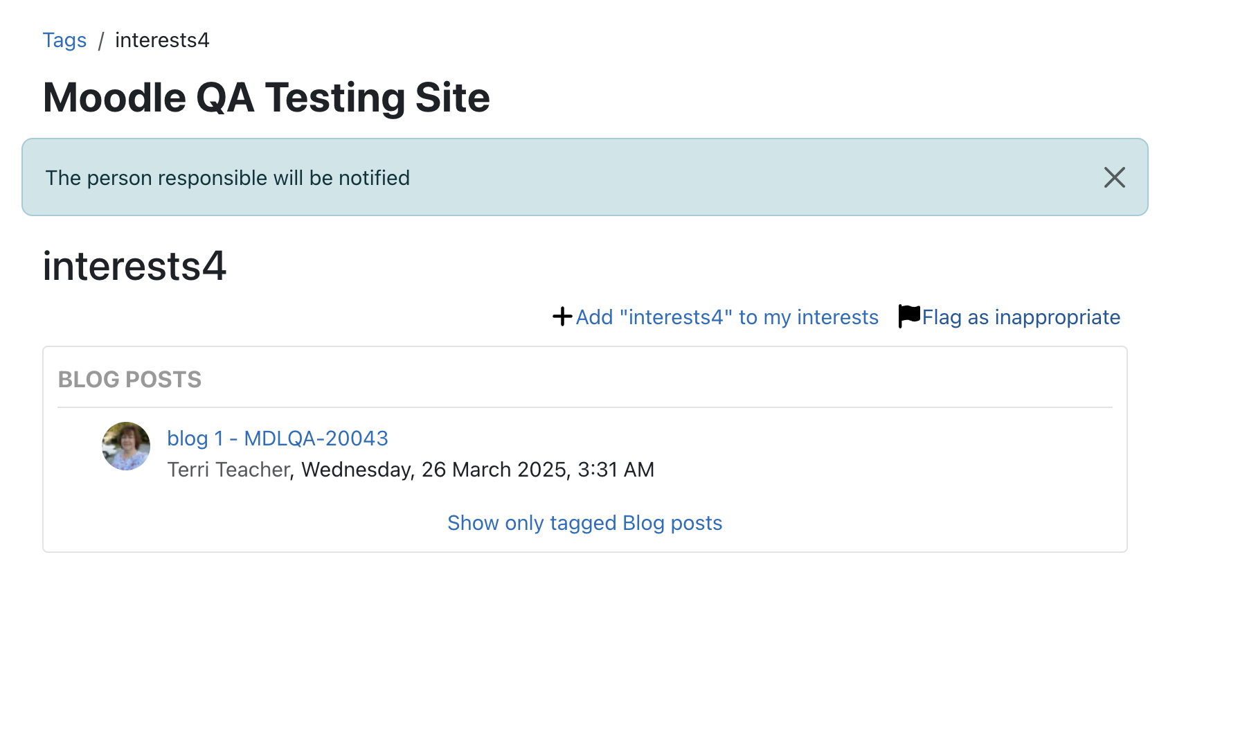Image resolution: width=1256 pixels, height=744 pixels.
Task: Dismiss the notification with the X icon
Action: pyautogui.click(x=1114, y=177)
